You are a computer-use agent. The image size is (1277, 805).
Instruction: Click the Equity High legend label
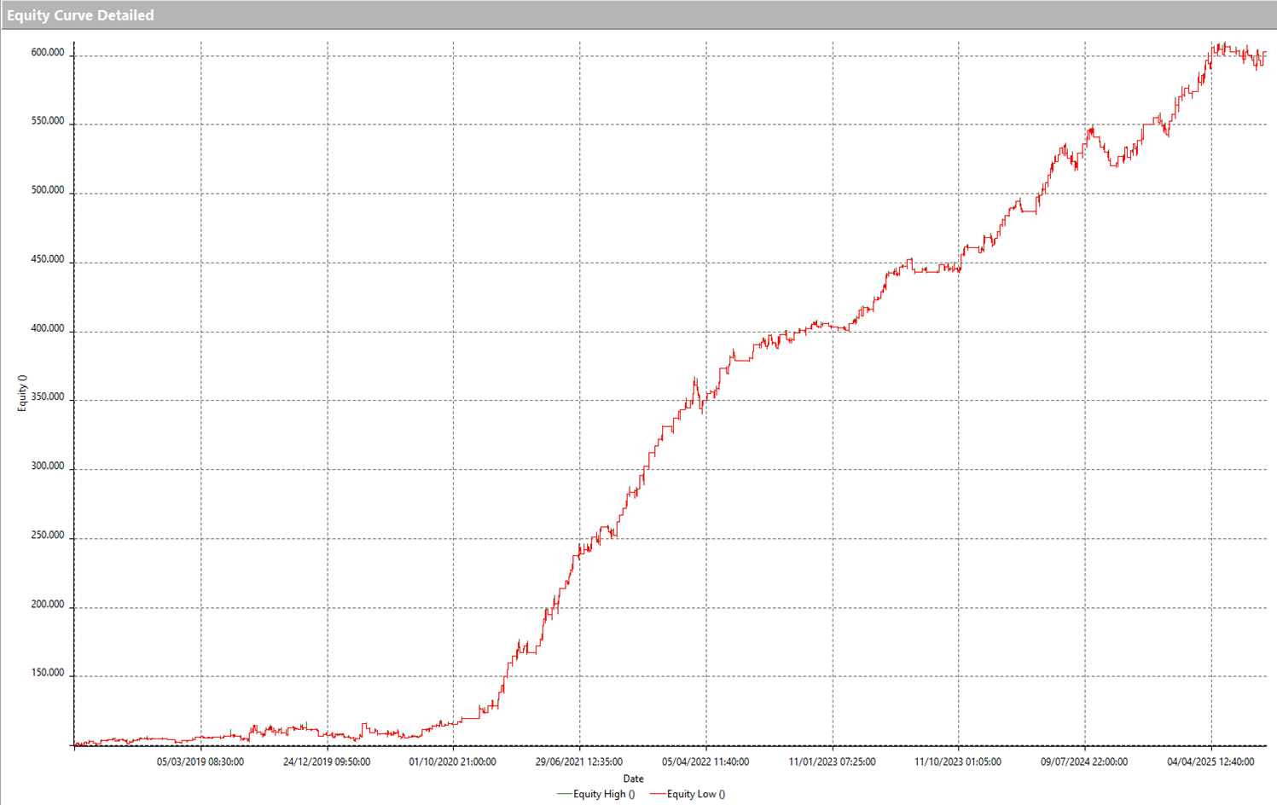point(603,794)
